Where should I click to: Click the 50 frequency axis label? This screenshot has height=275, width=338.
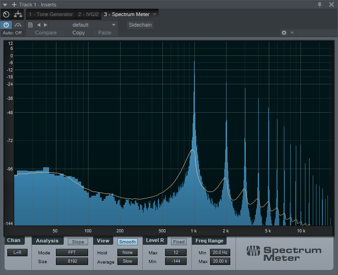point(55,231)
